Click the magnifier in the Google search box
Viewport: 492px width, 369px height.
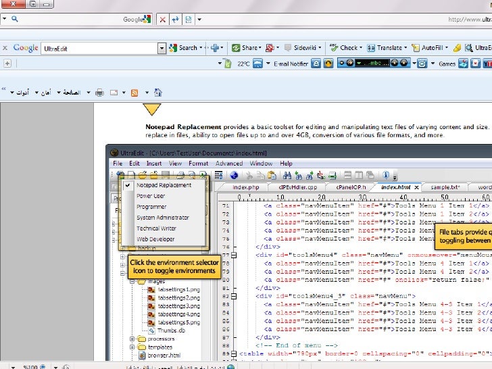pos(14,19)
